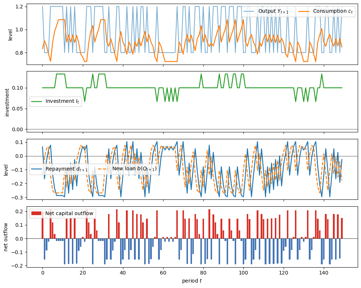
Task: Click the 0.10 tick on investment axis
Action: tap(17, 88)
